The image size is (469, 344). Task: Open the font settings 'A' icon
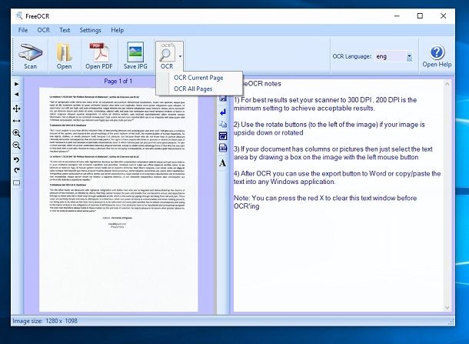tap(222, 163)
